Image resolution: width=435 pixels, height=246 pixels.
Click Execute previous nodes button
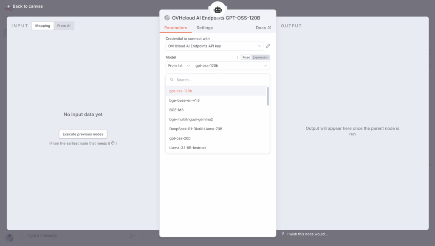(83, 134)
